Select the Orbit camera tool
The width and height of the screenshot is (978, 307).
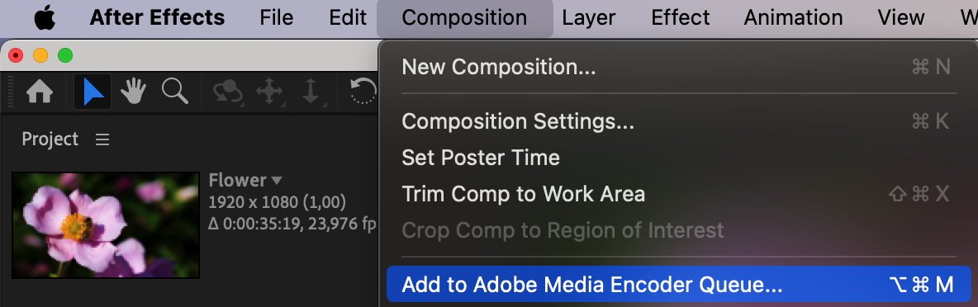point(229,92)
